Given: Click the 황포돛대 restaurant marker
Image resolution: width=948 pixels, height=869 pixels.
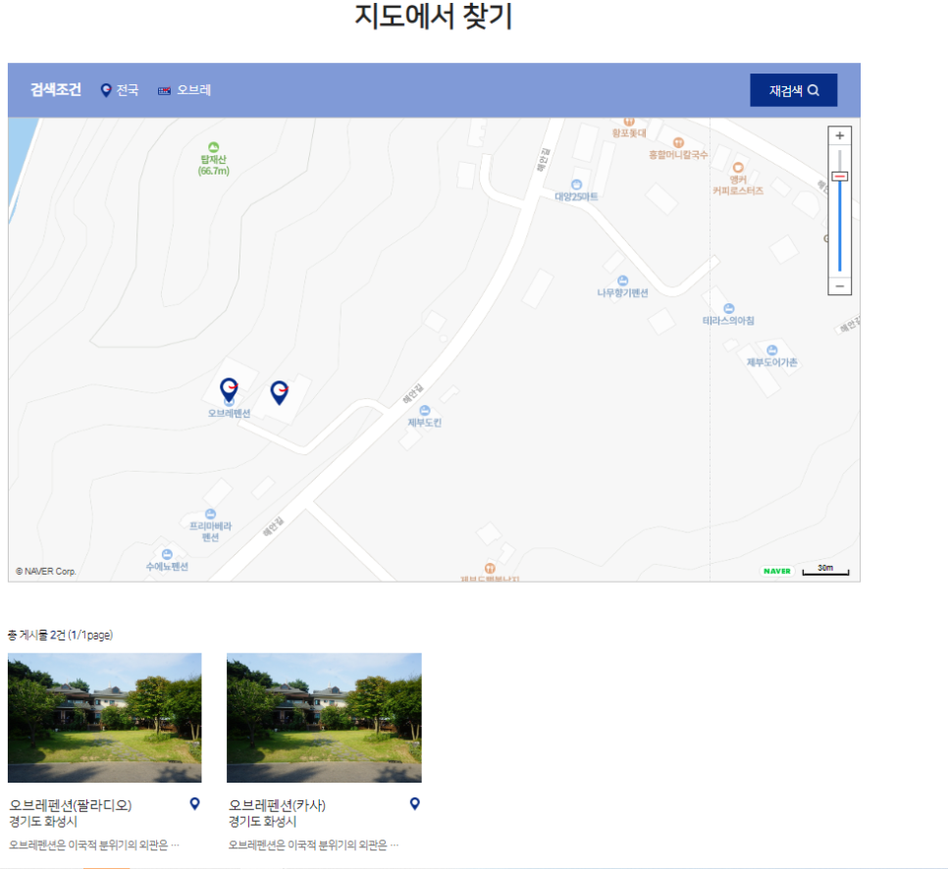Looking at the screenshot, I should [629, 122].
